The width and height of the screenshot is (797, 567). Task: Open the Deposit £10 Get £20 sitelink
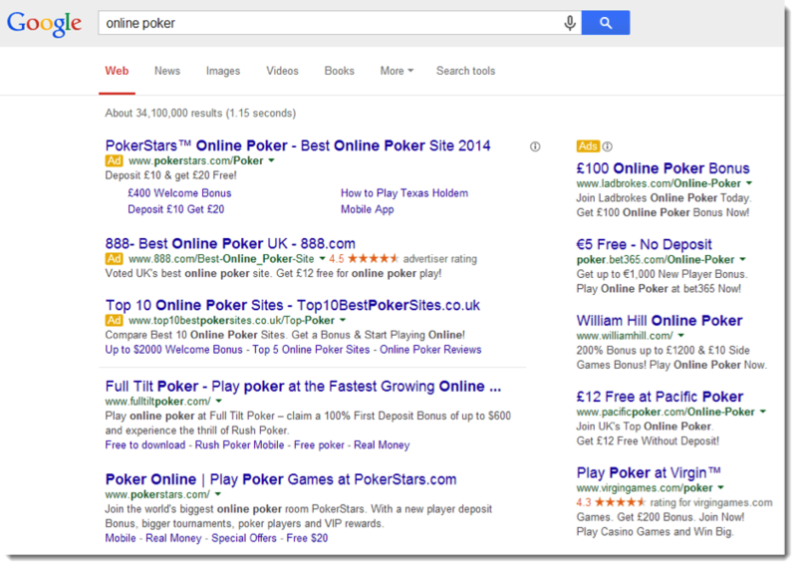[x=176, y=209]
